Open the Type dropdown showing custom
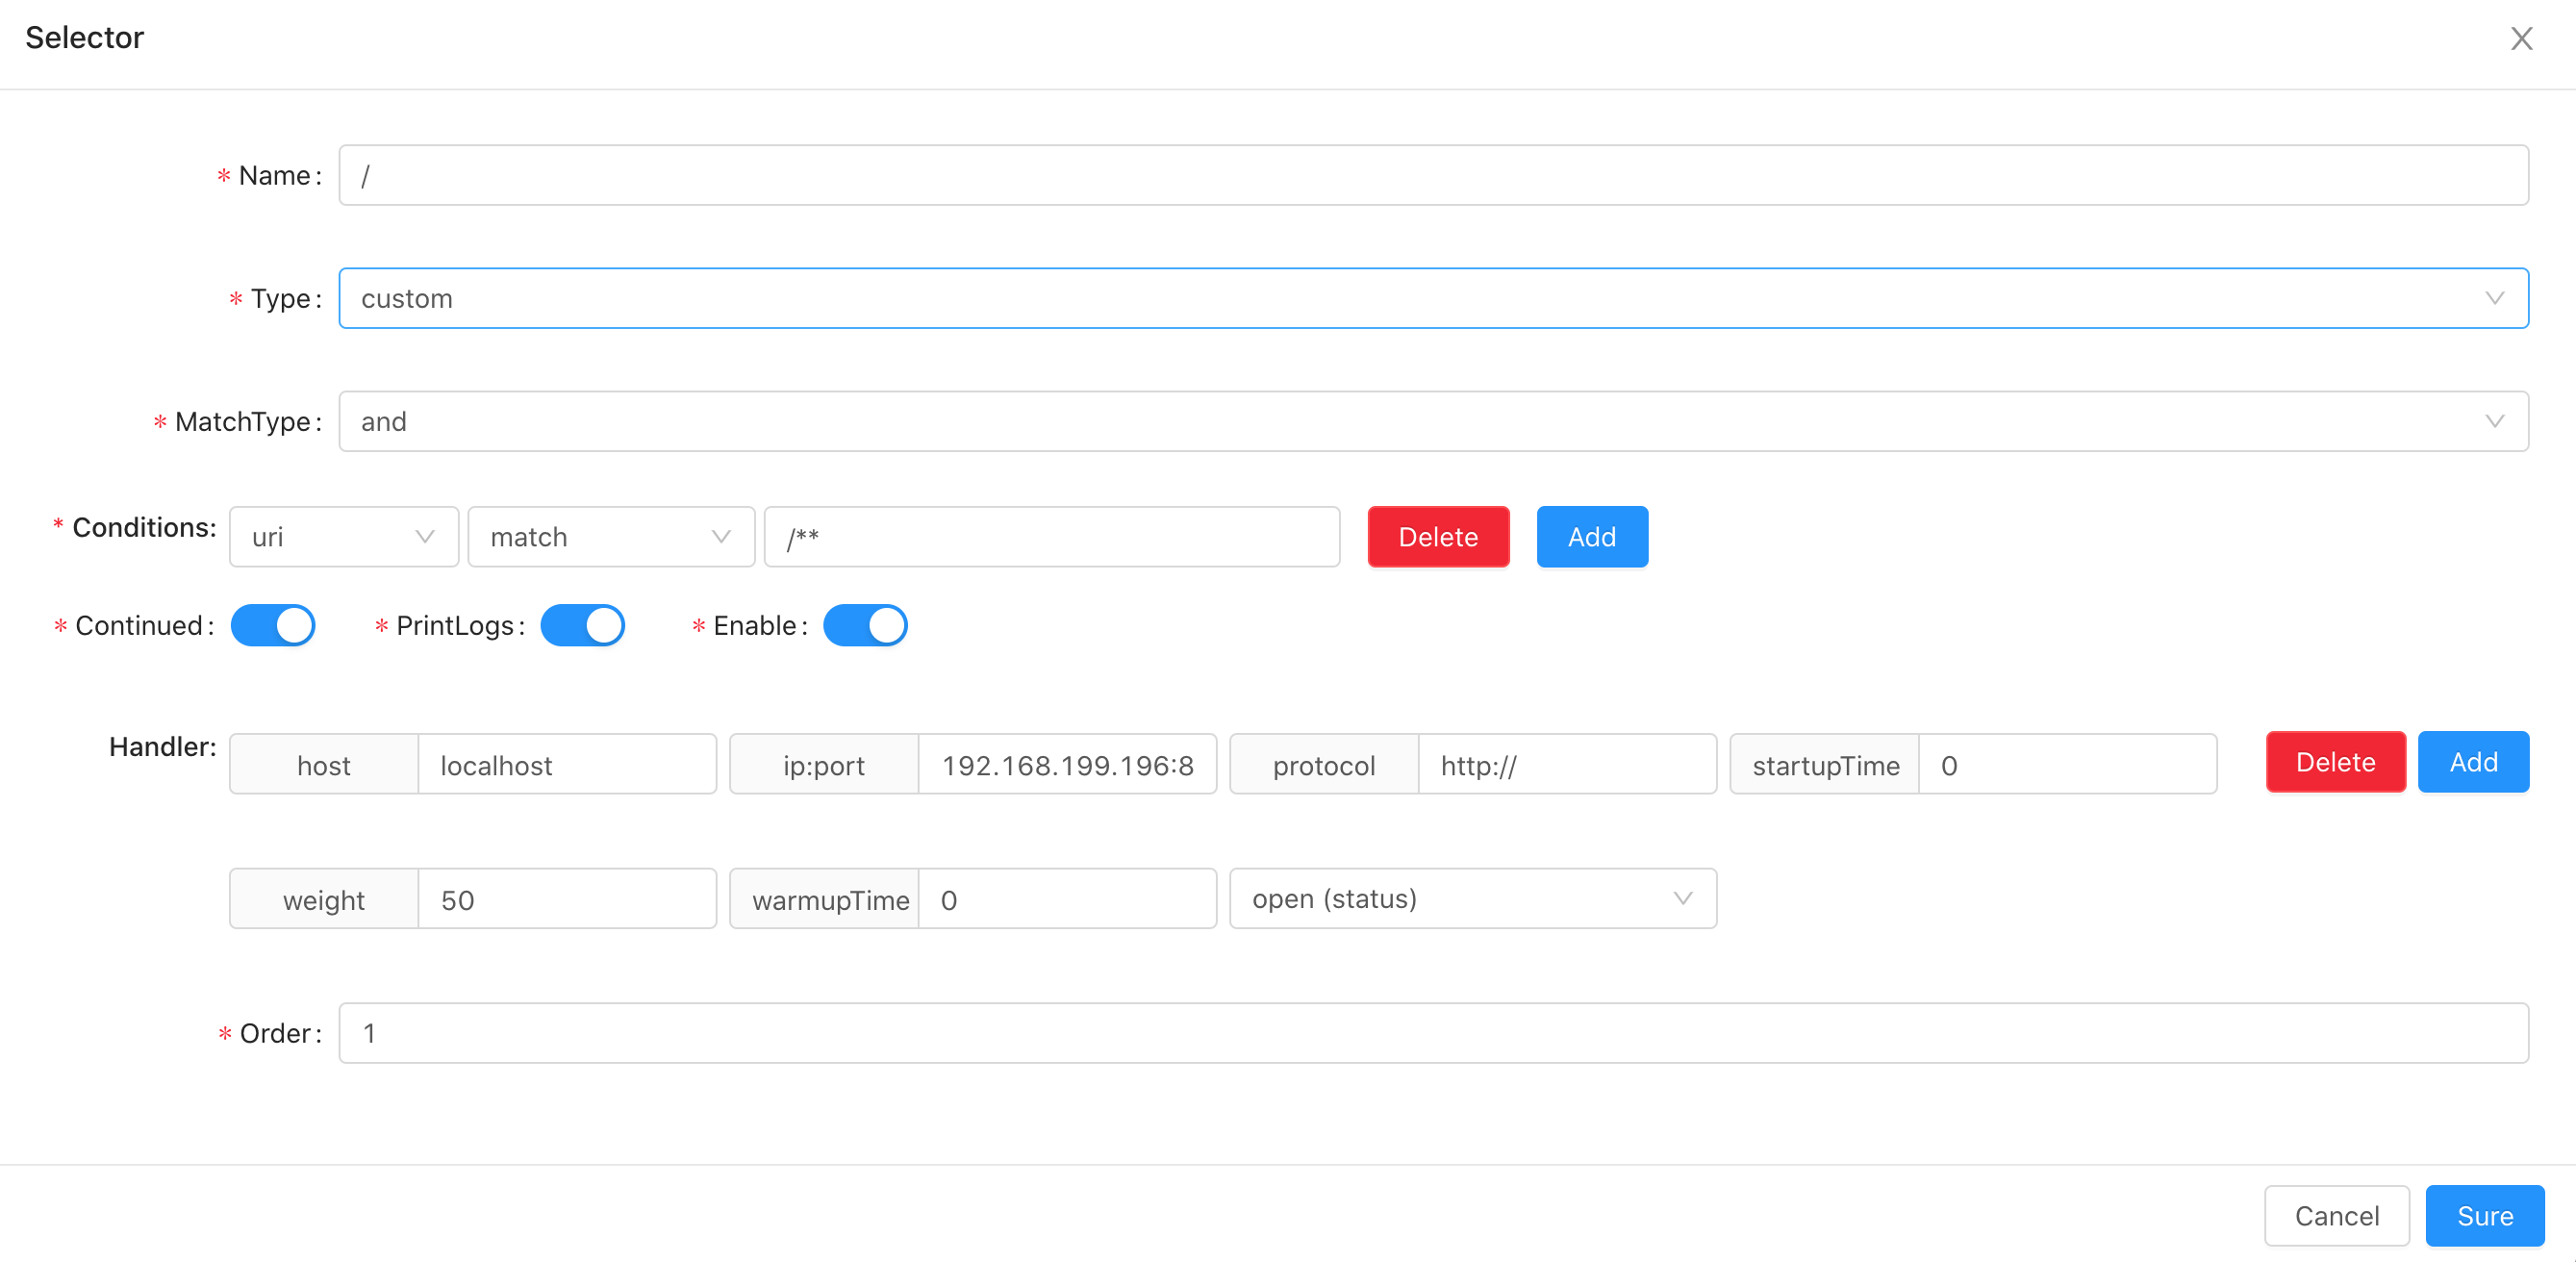This screenshot has width=2576, height=1262. click(x=1432, y=298)
